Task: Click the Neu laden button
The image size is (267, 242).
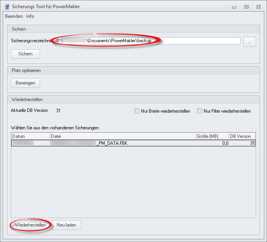Action: click(x=66, y=225)
